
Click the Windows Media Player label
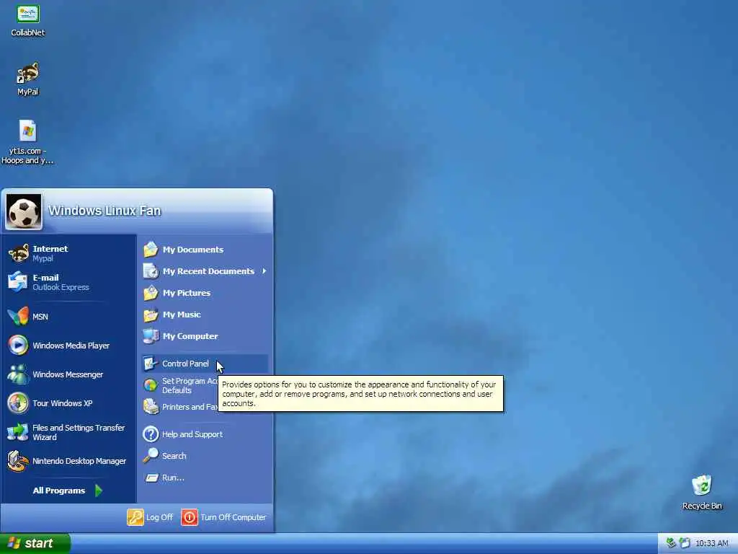71,346
